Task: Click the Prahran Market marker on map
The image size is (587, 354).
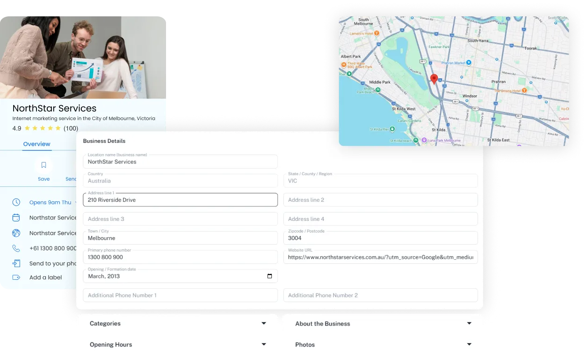Action: [469, 63]
